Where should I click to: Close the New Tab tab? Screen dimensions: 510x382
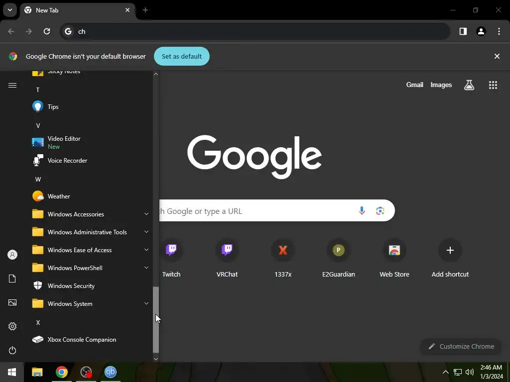tap(127, 10)
